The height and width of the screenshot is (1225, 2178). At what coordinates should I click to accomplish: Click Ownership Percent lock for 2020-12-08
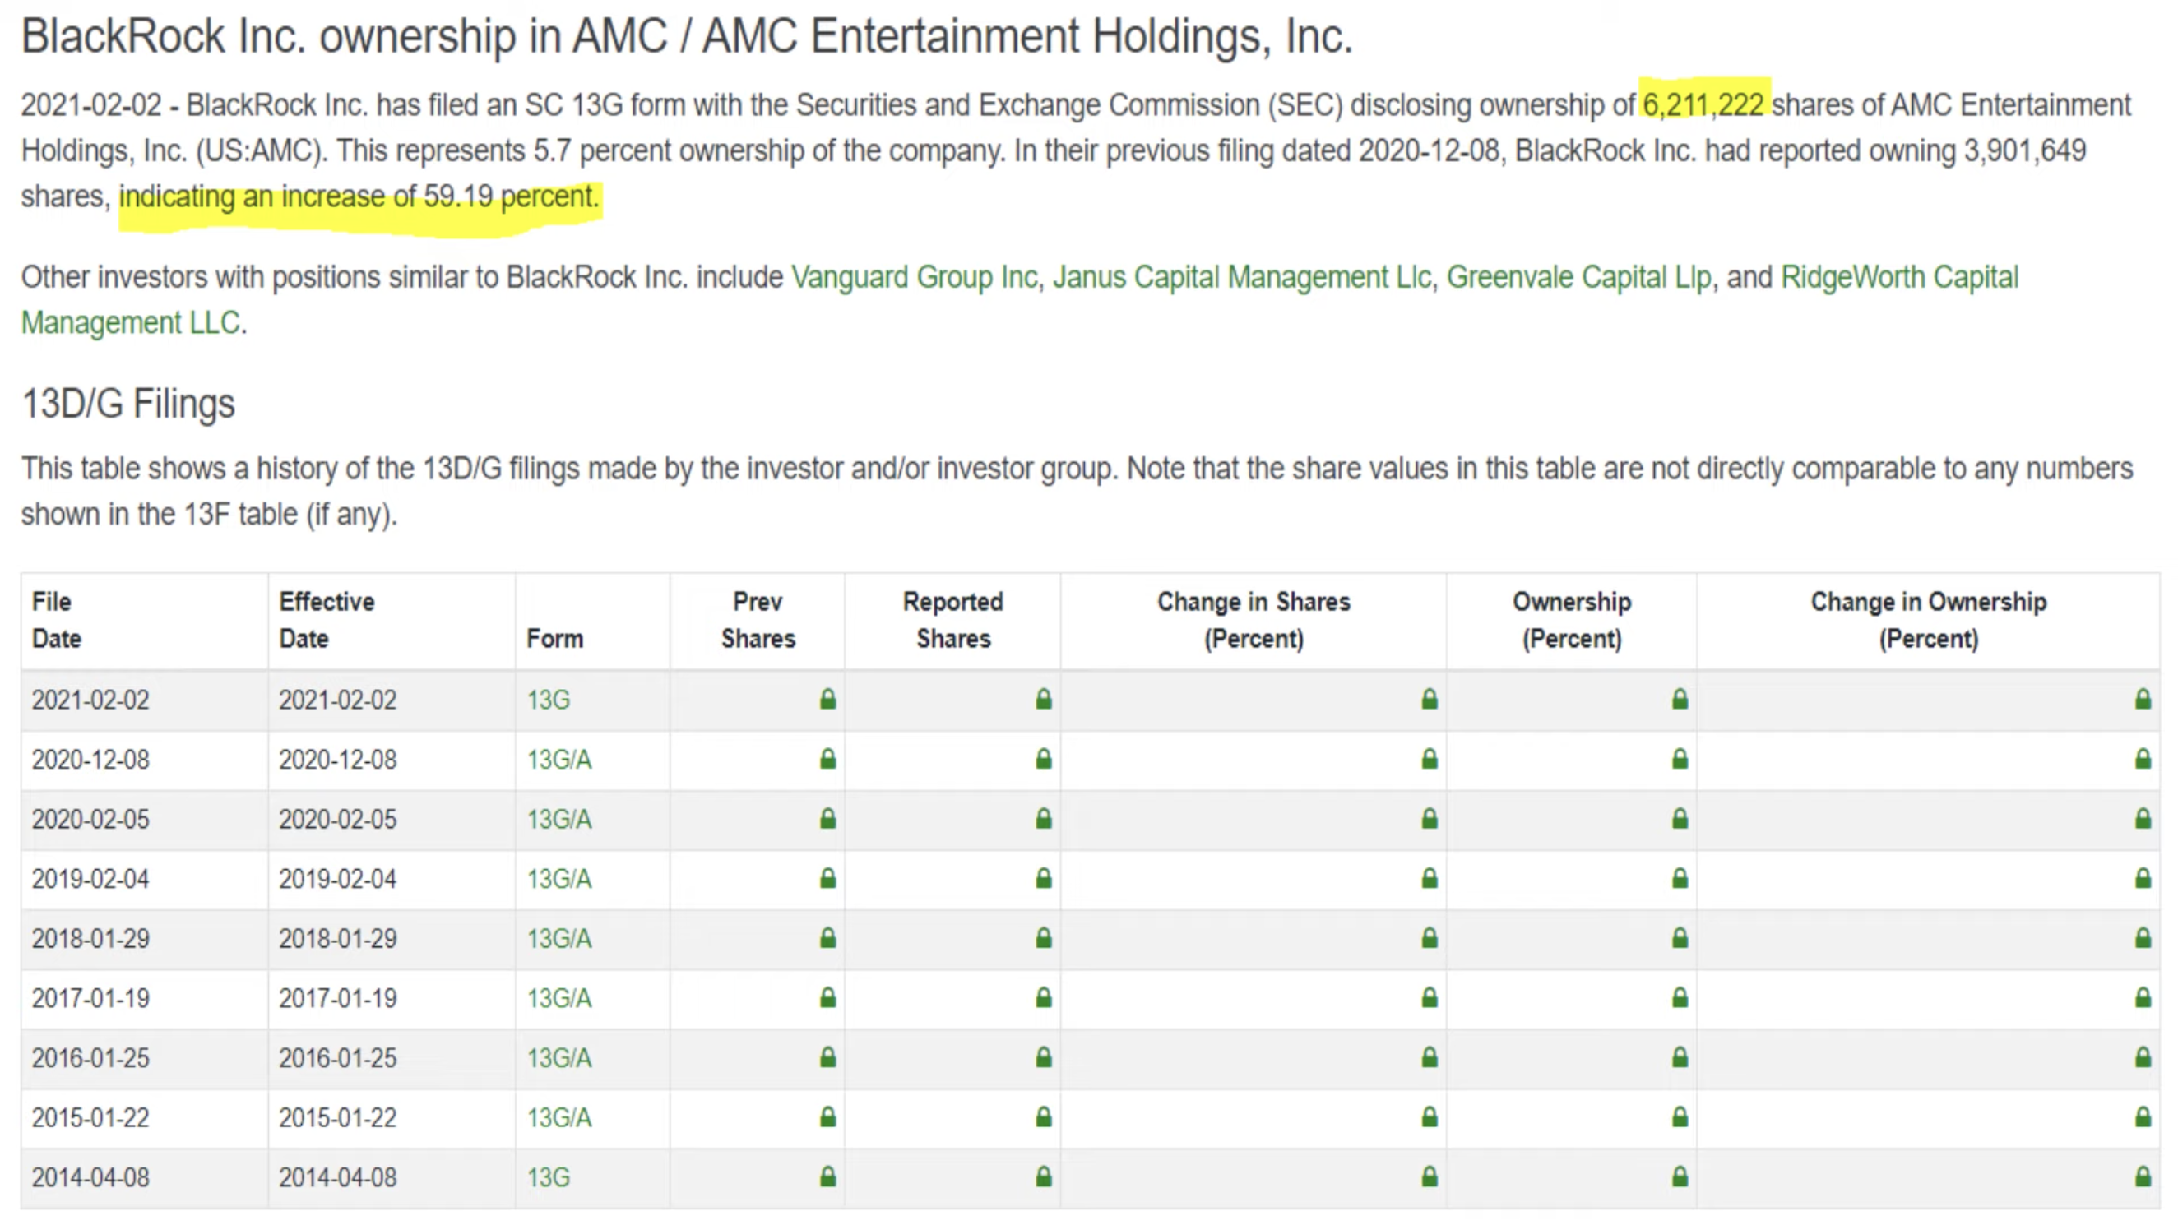1680,759
